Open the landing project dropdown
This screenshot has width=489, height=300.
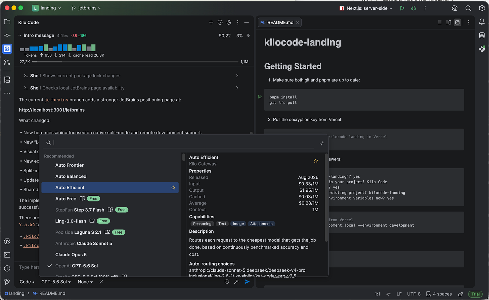47,8
